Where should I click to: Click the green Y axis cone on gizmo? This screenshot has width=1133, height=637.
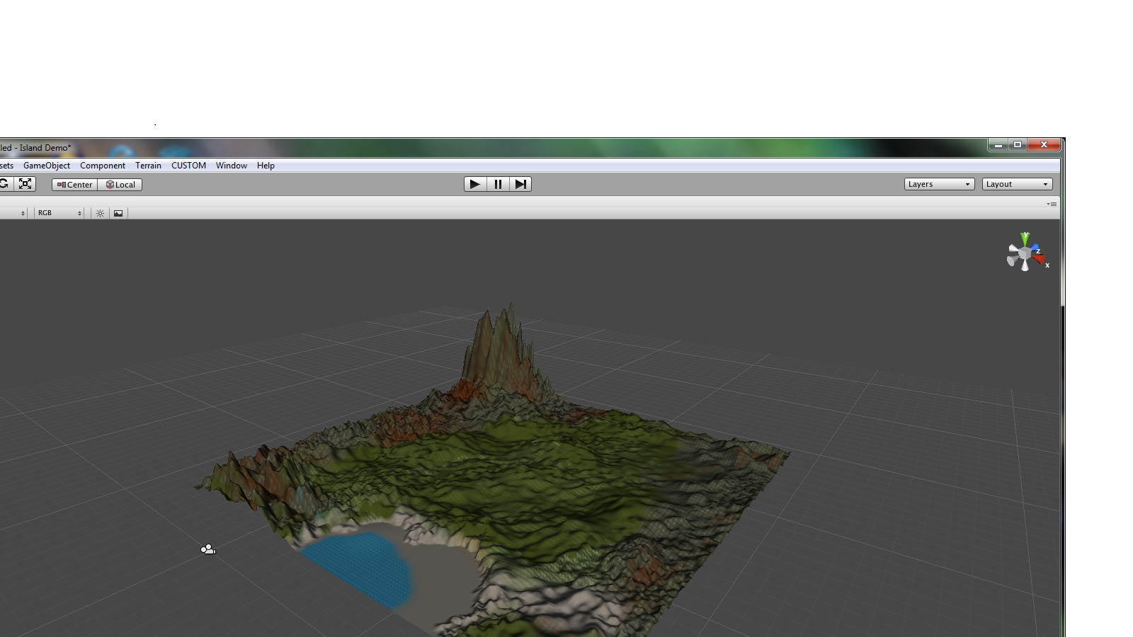point(1025,239)
